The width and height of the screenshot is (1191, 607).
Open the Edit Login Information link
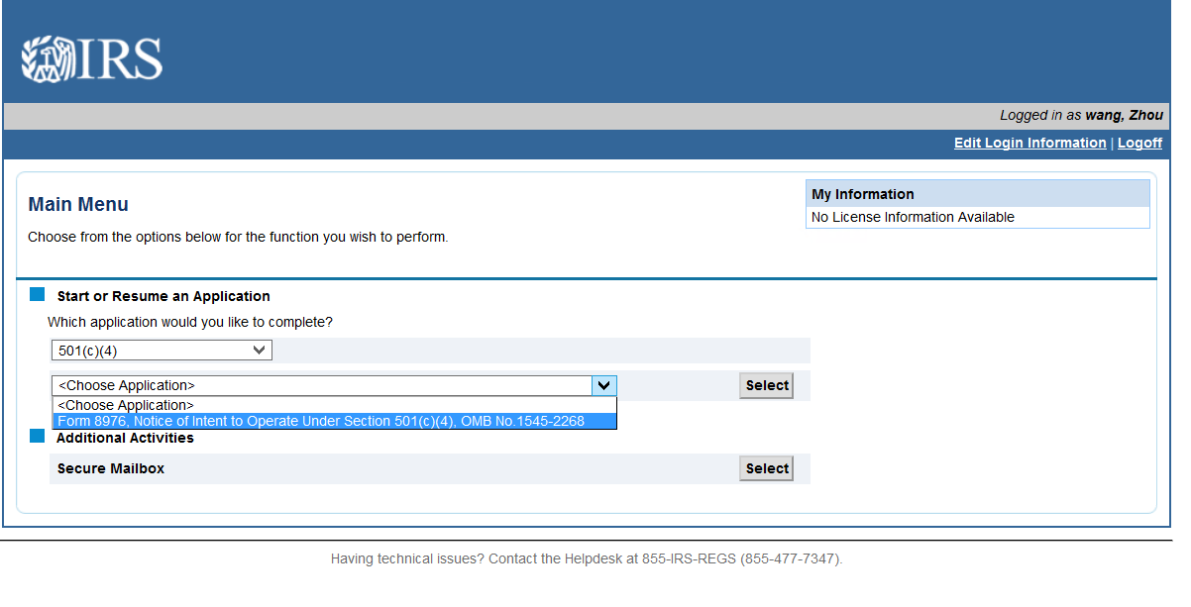[1029, 144]
